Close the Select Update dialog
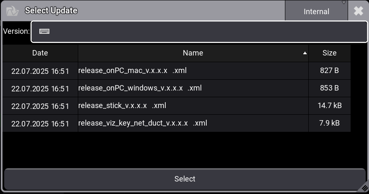 click(x=359, y=11)
